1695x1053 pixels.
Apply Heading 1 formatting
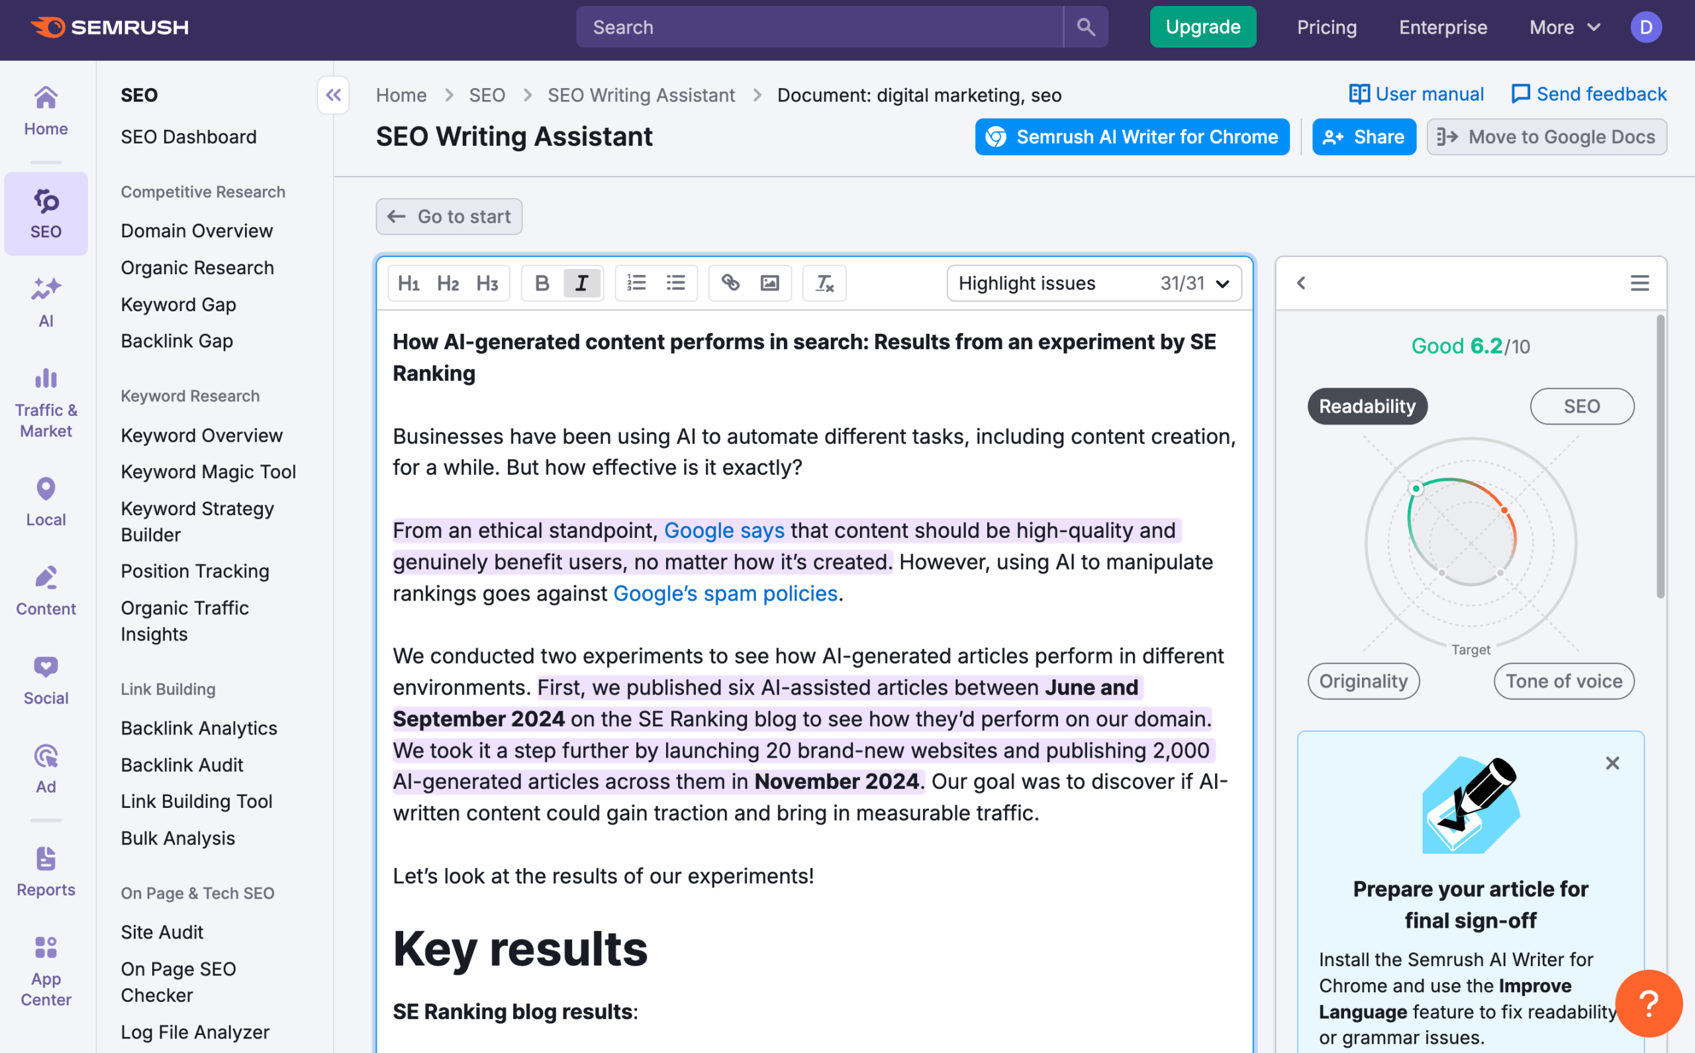(x=409, y=283)
